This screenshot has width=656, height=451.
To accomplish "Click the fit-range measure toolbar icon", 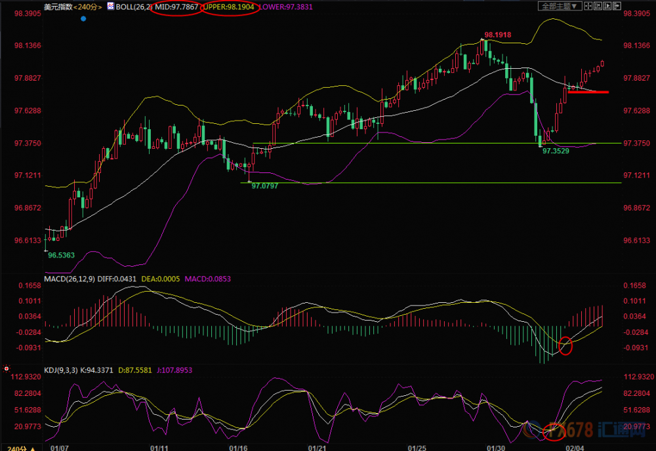I will 598,6.
